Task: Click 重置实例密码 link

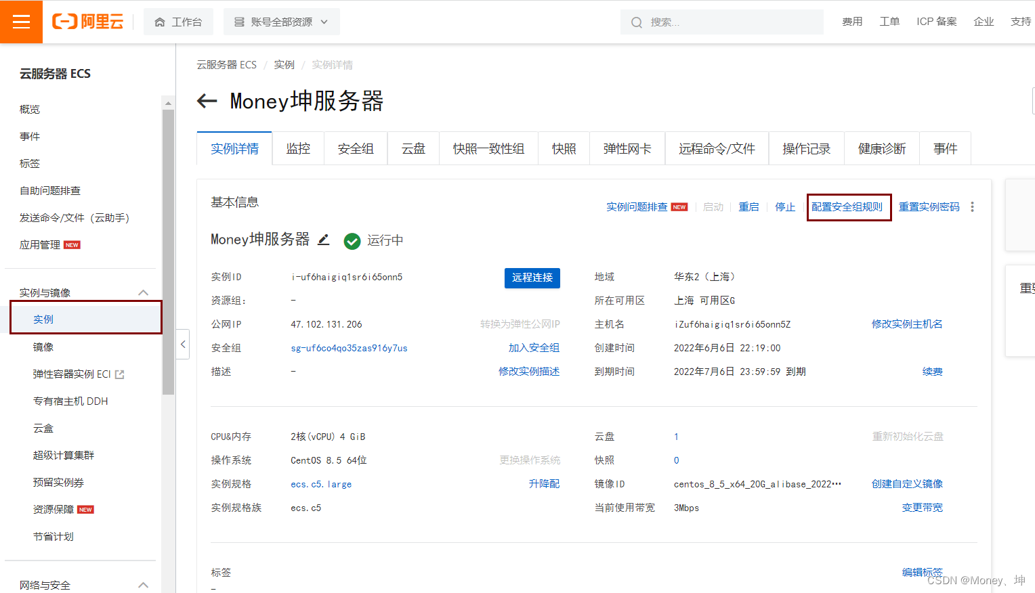Action: pos(929,207)
